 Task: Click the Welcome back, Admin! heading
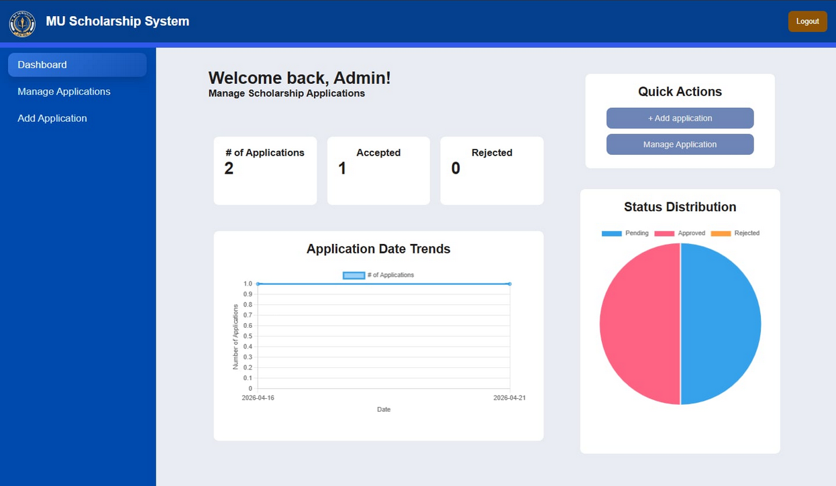[299, 78]
